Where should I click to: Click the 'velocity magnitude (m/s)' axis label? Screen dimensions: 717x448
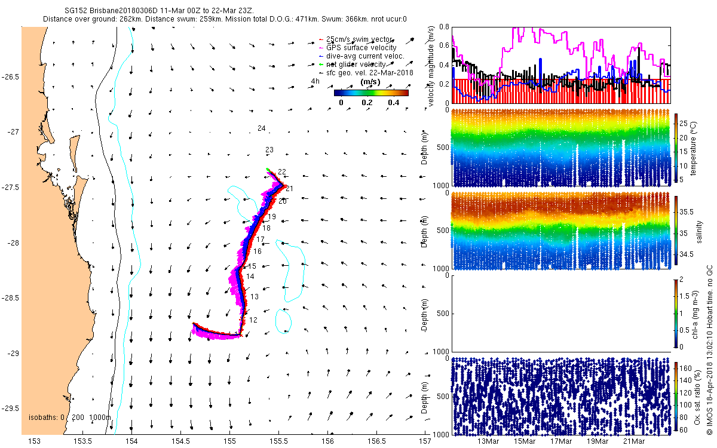tap(431, 66)
